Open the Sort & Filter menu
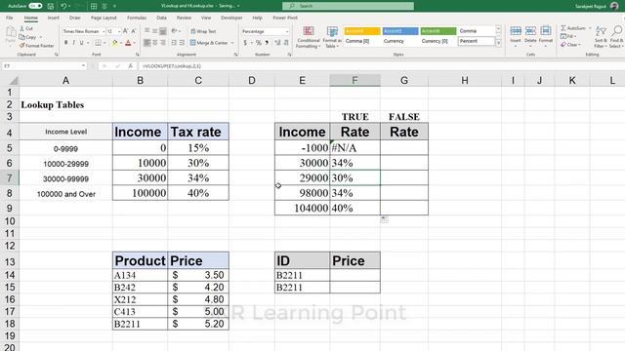This screenshot has height=351, width=625. (601, 37)
